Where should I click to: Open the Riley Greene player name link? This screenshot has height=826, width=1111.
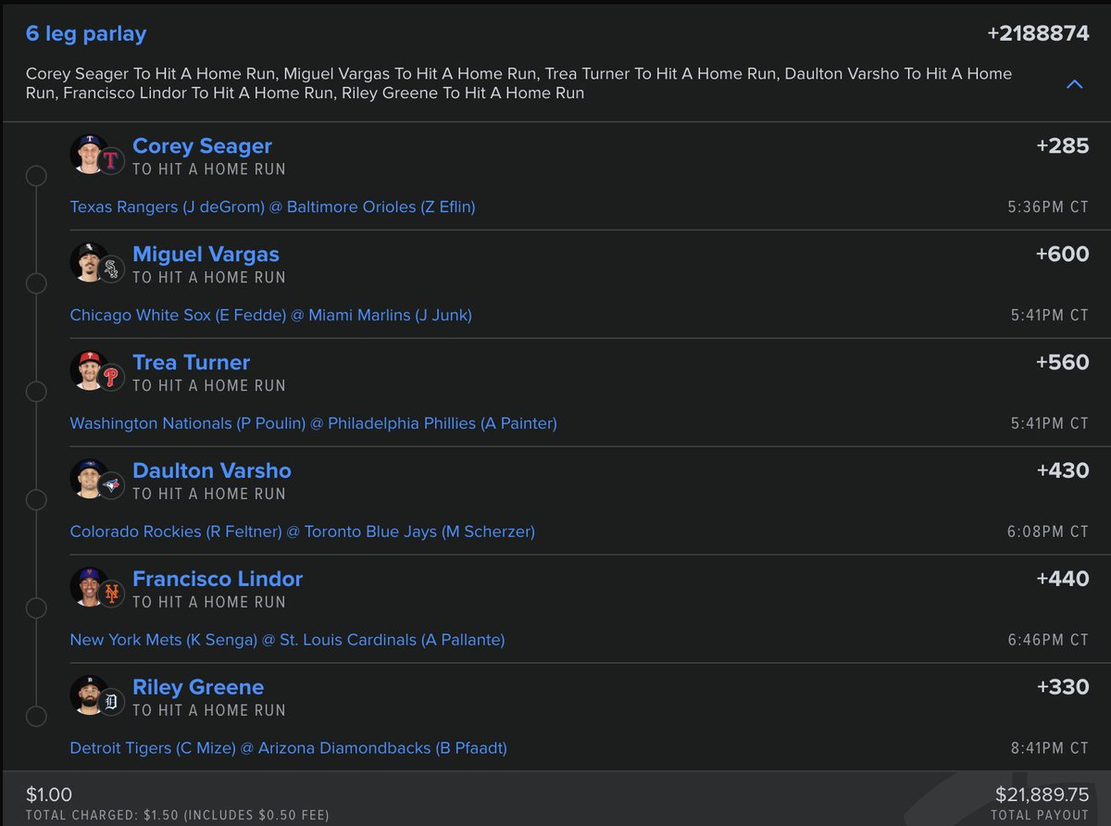coord(198,688)
